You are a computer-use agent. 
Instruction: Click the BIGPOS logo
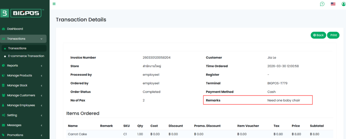[22, 13]
